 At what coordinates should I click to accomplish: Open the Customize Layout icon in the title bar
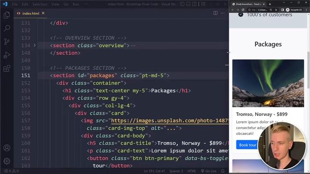[x=203, y=4]
